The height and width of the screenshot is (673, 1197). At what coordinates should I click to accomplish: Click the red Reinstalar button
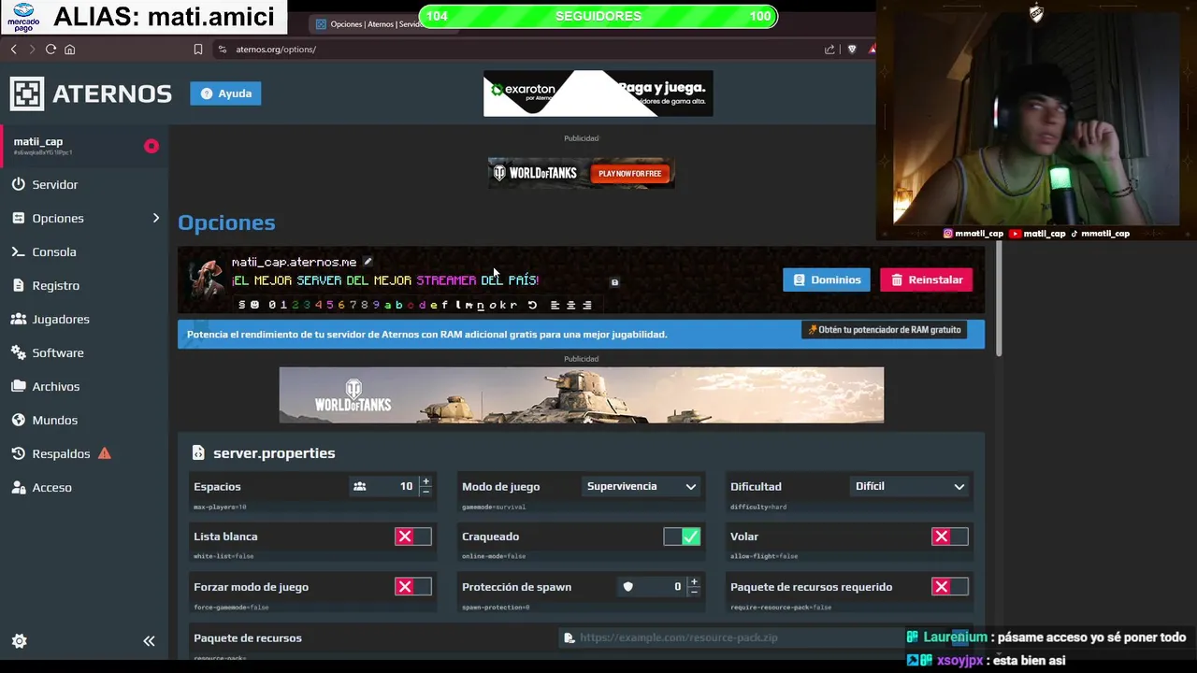point(927,279)
